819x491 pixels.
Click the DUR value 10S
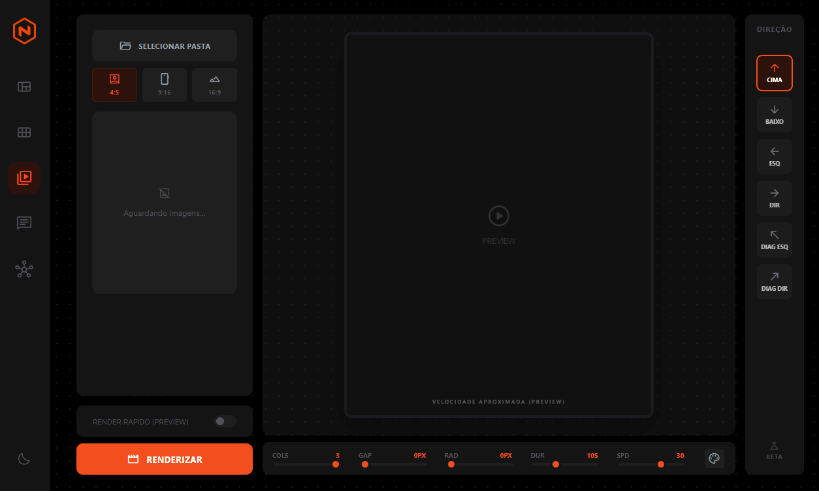pos(592,455)
